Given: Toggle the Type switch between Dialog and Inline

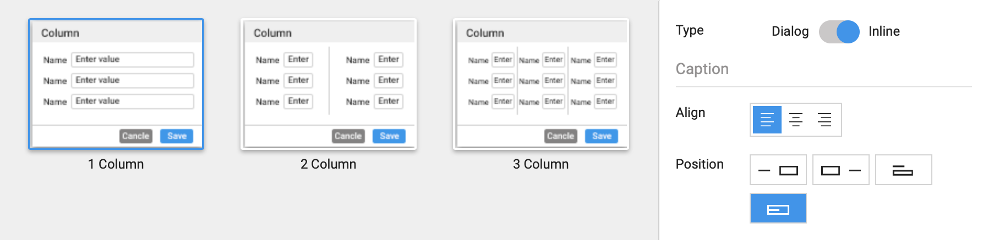Looking at the screenshot, I should click(839, 32).
